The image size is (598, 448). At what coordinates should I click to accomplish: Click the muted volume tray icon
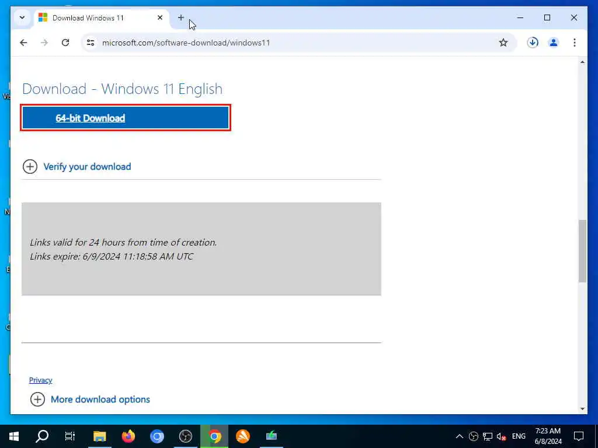point(501,436)
